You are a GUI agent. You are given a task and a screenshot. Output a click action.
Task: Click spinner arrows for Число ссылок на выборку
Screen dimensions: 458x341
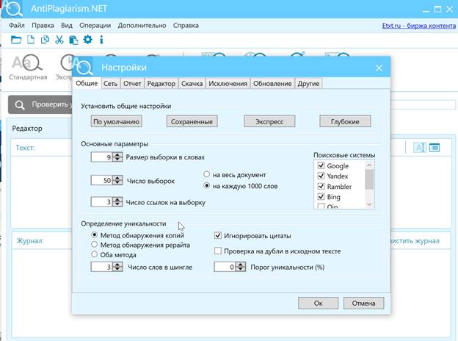(x=117, y=202)
